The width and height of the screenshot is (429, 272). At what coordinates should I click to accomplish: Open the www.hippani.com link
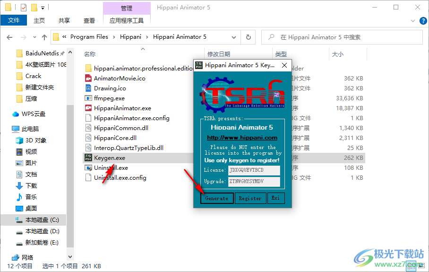point(242,138)
